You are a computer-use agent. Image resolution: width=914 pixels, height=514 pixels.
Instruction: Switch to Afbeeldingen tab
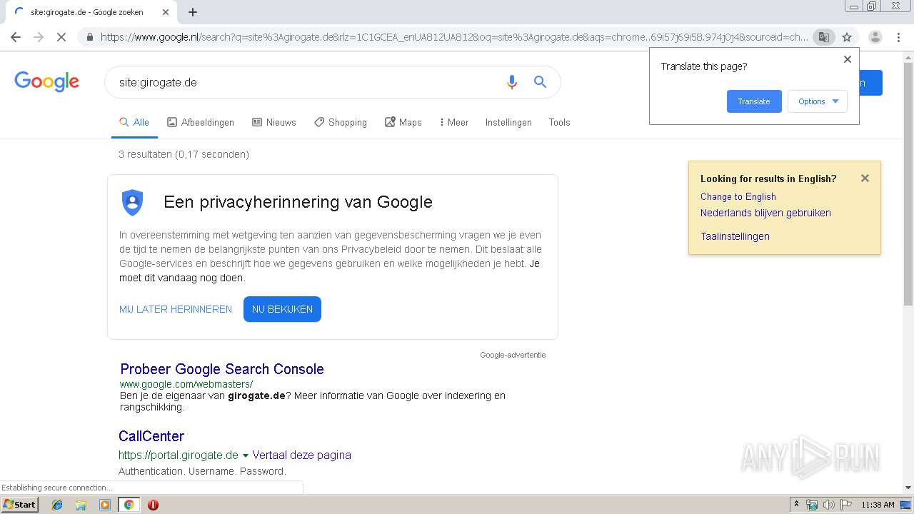tap(201, 123)
